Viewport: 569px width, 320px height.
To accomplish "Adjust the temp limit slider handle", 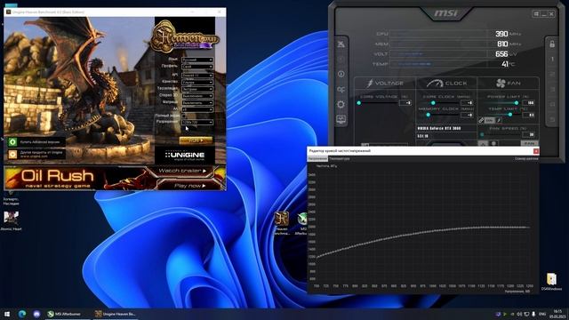I will pos(509,115).
